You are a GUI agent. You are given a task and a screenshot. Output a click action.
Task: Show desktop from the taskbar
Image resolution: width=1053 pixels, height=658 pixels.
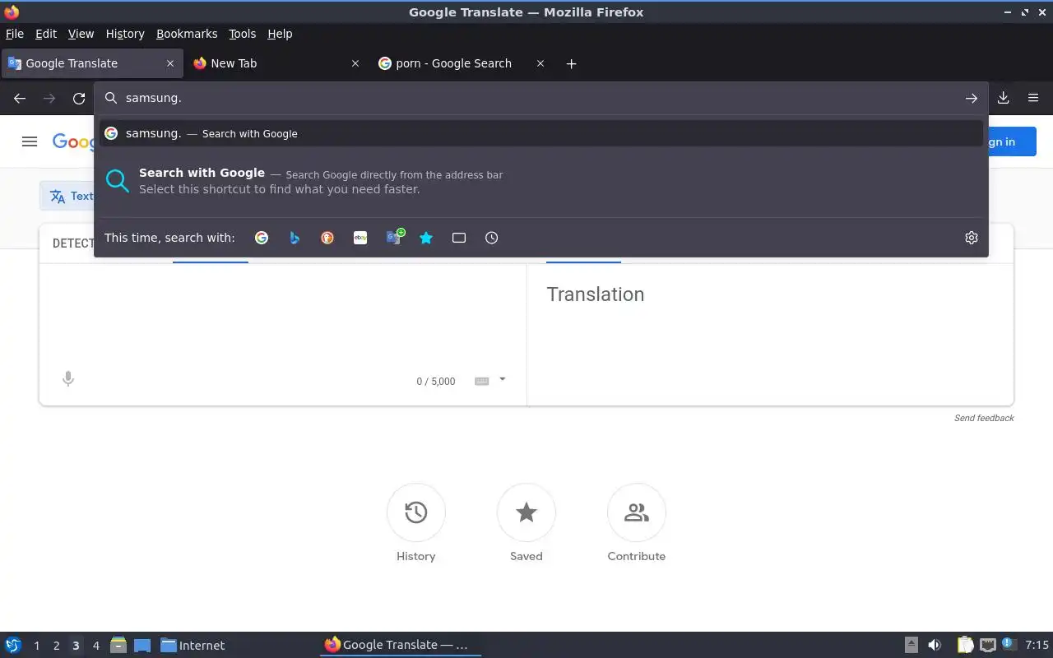click(142, 646)
